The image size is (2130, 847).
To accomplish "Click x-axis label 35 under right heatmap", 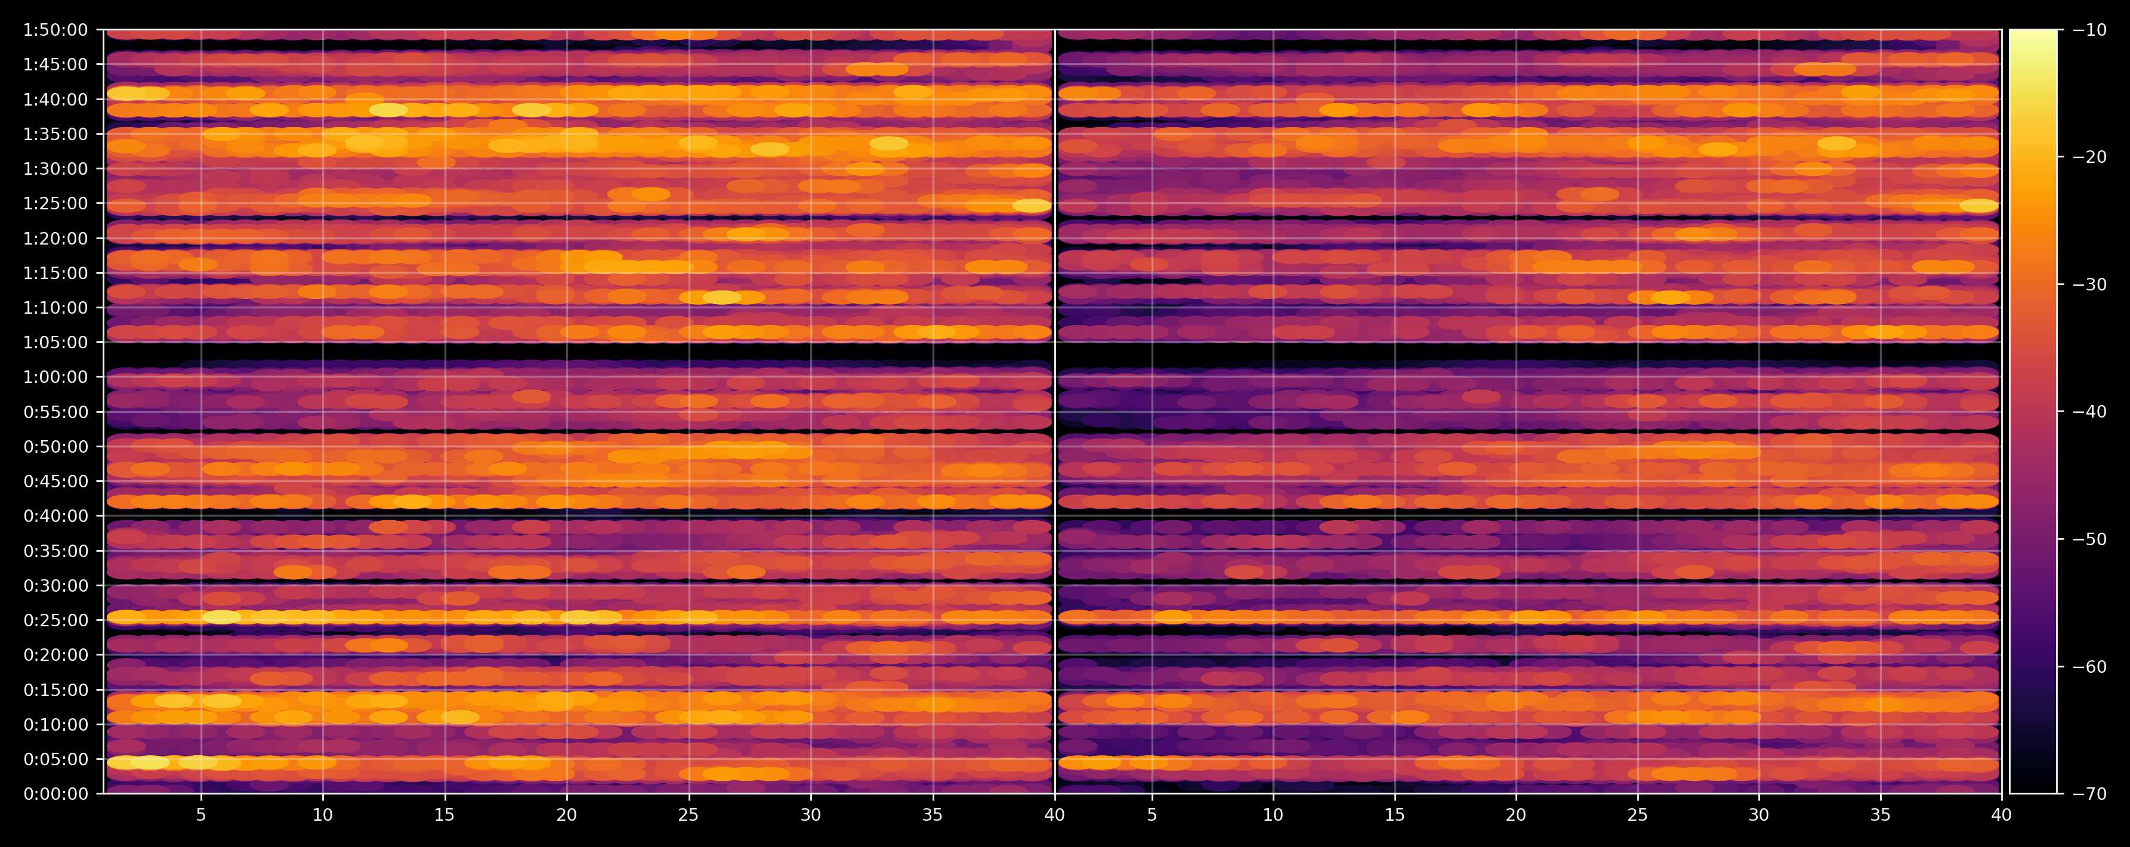I will 1880,815.
